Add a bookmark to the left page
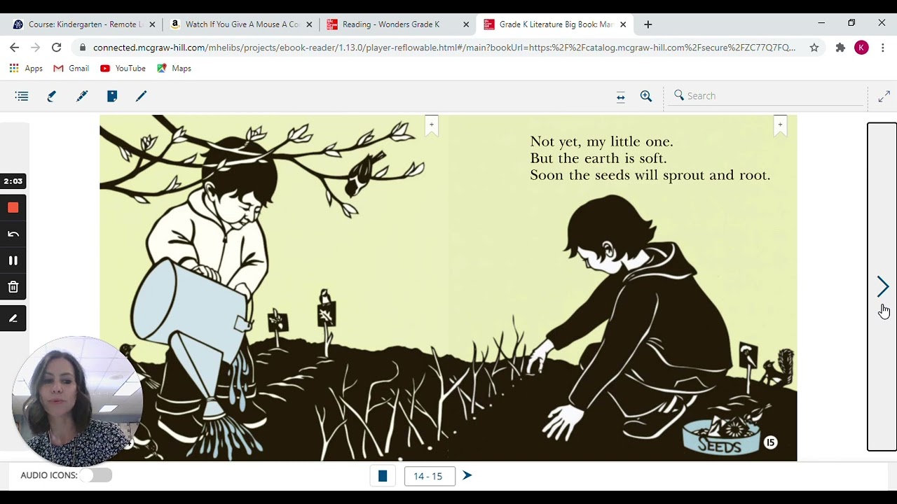This screenshot has height=504, width=897. [x=432, y=125]
